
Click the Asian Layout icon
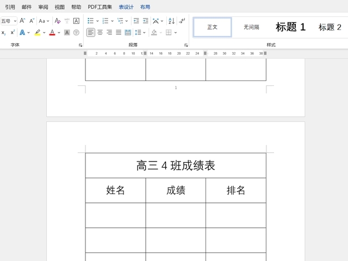(156, 21)
